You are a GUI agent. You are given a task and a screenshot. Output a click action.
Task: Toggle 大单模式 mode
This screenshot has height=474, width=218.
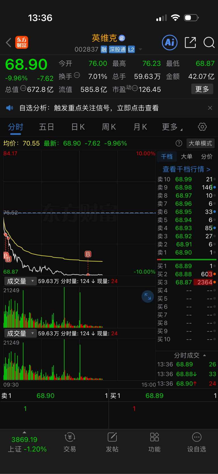click(200, 143)
